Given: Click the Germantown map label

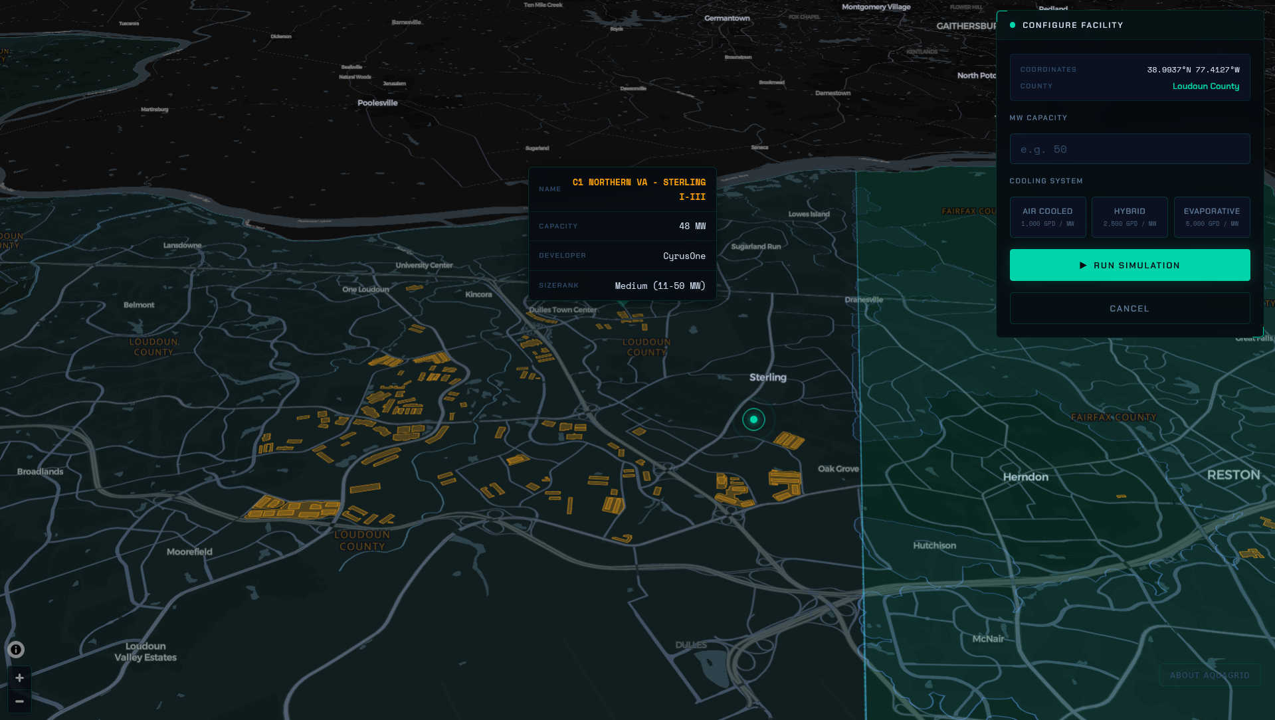Looking at the screenshot, I should point(727,19).
